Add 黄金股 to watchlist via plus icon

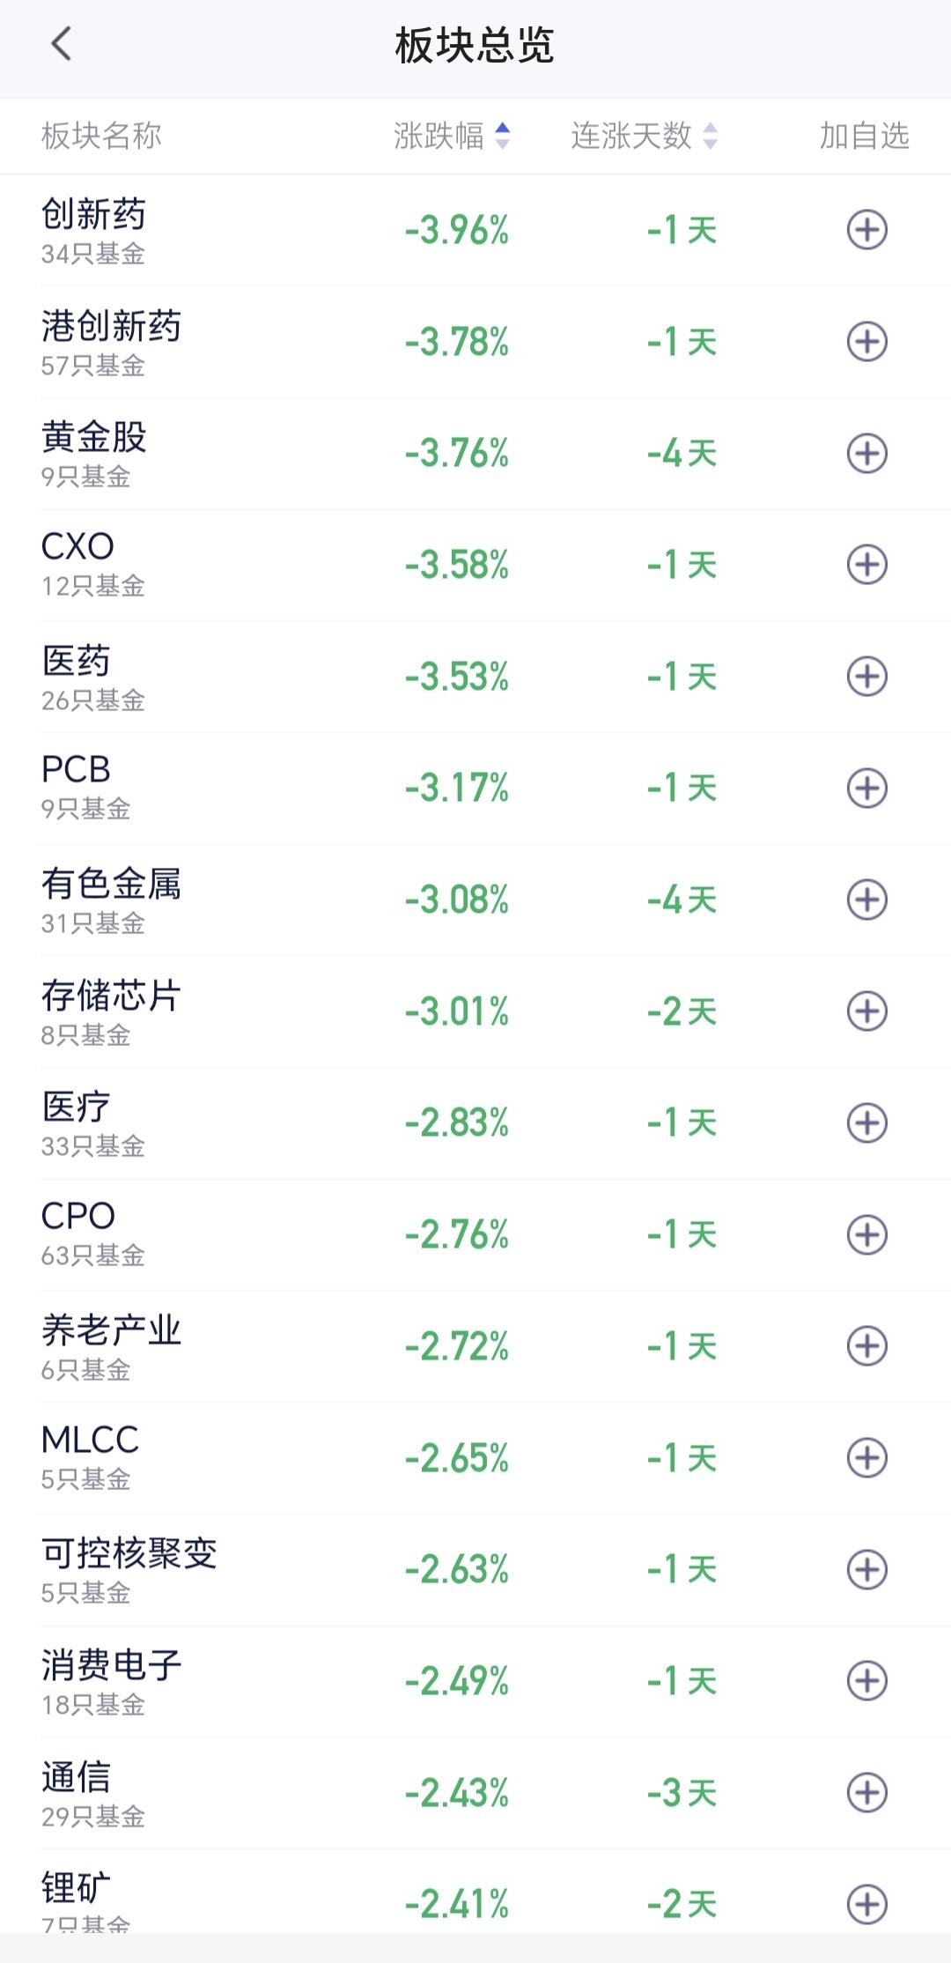(866, 454)
